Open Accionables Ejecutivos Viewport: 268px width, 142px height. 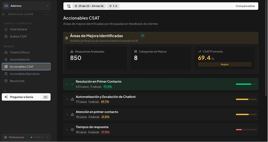[x=26, y=74]
